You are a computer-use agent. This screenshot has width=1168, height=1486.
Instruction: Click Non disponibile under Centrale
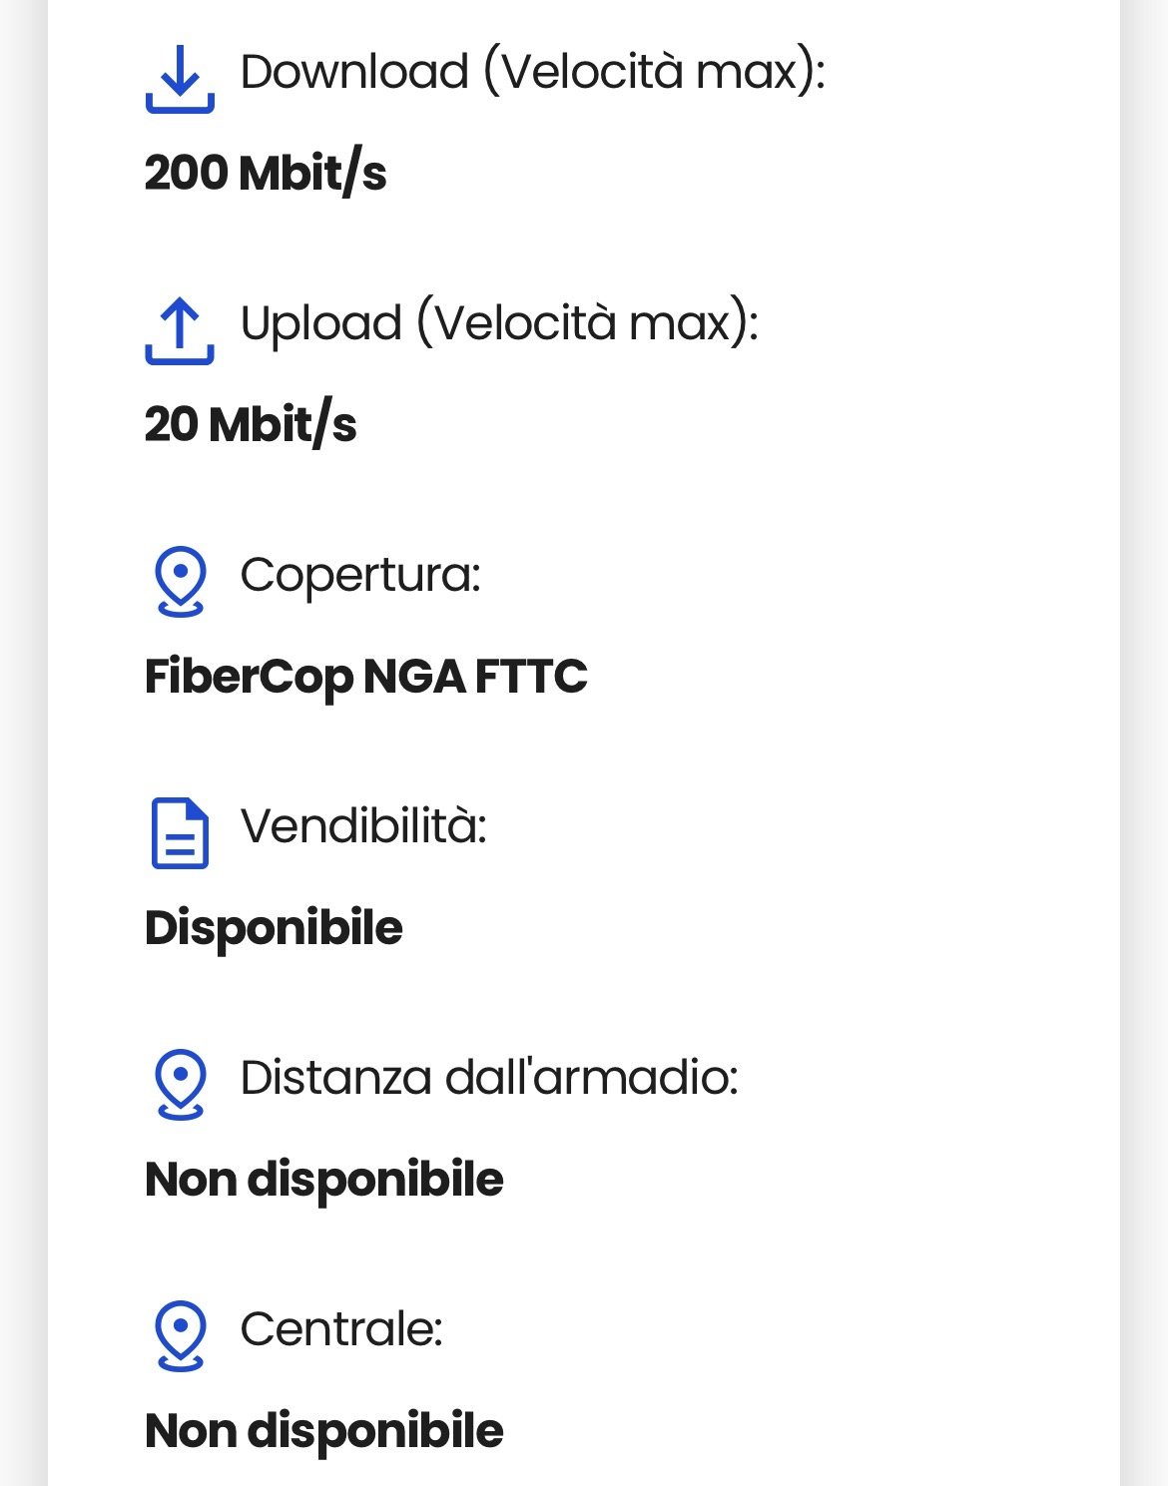pos(324,1431)
